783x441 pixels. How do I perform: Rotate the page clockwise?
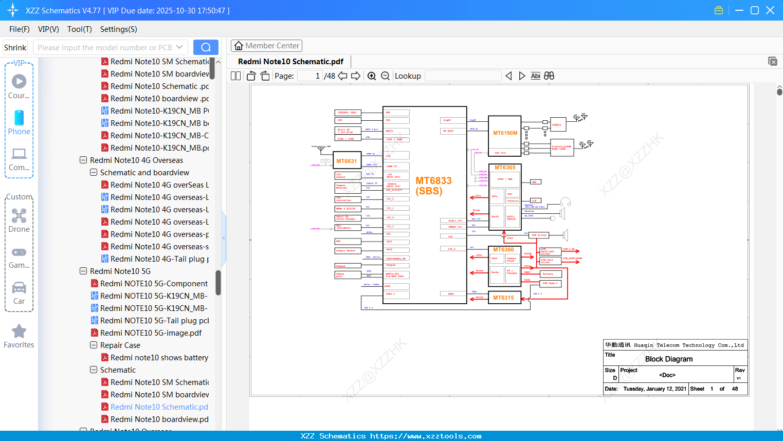(264, 76)
